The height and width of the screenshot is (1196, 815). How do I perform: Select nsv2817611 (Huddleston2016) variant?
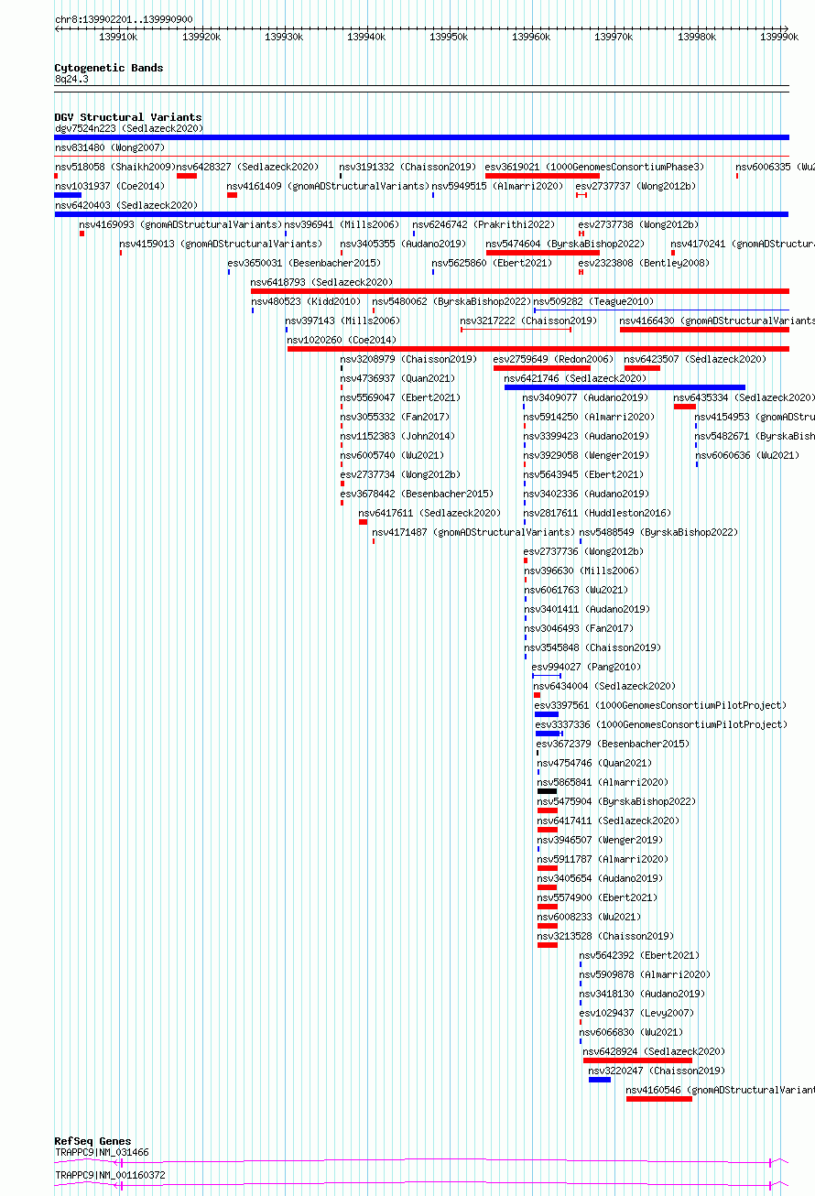pos(597,513)
